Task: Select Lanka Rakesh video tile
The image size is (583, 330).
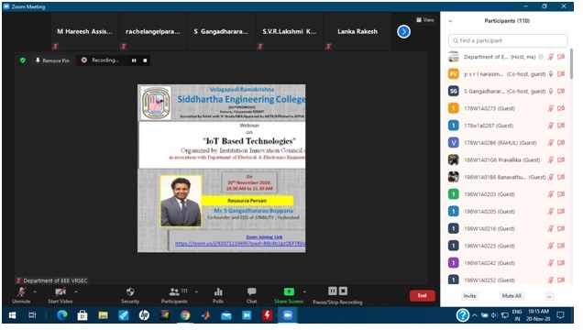Action: pyautogui.click(x=357, y=32)
